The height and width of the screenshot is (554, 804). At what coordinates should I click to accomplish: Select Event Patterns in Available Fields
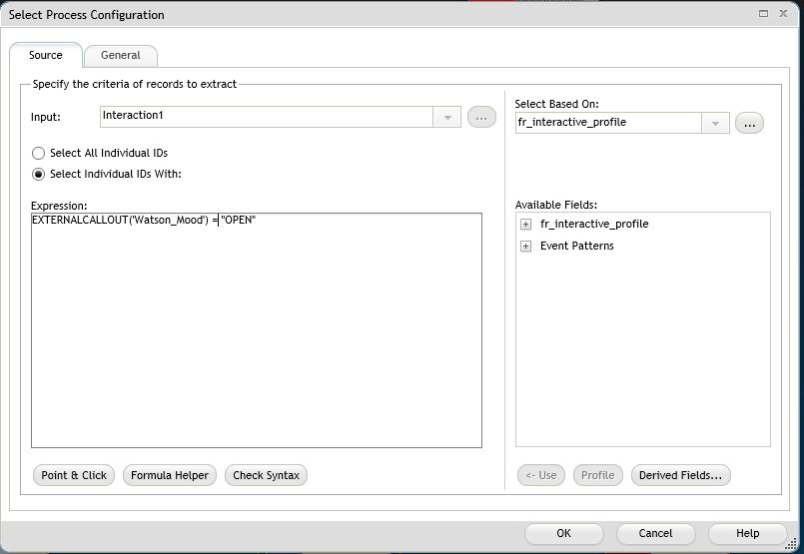coord(577,246)
